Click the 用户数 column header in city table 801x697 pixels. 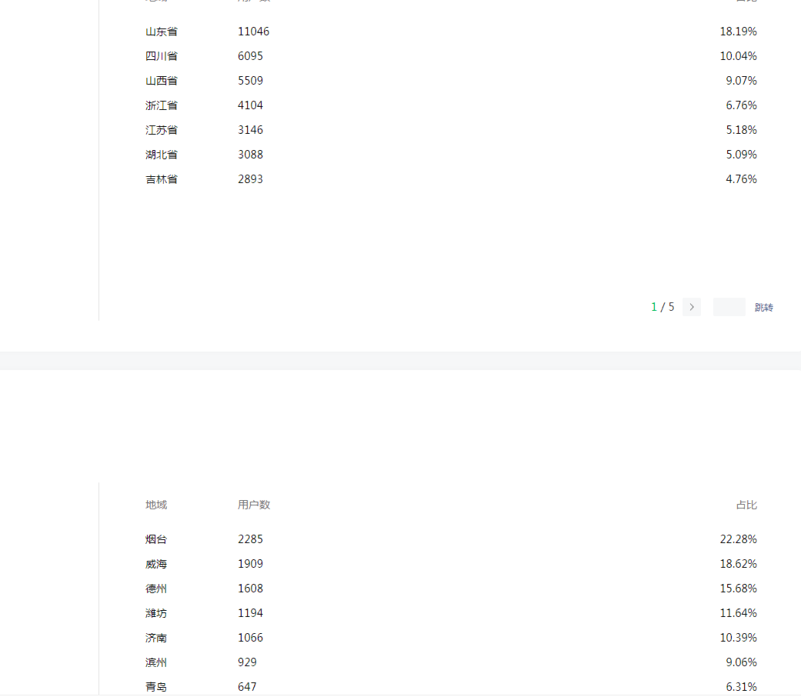[x=254, y=505]
